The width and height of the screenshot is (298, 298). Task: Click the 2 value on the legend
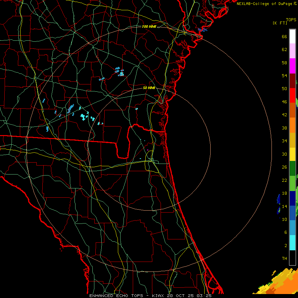[286, 246]
